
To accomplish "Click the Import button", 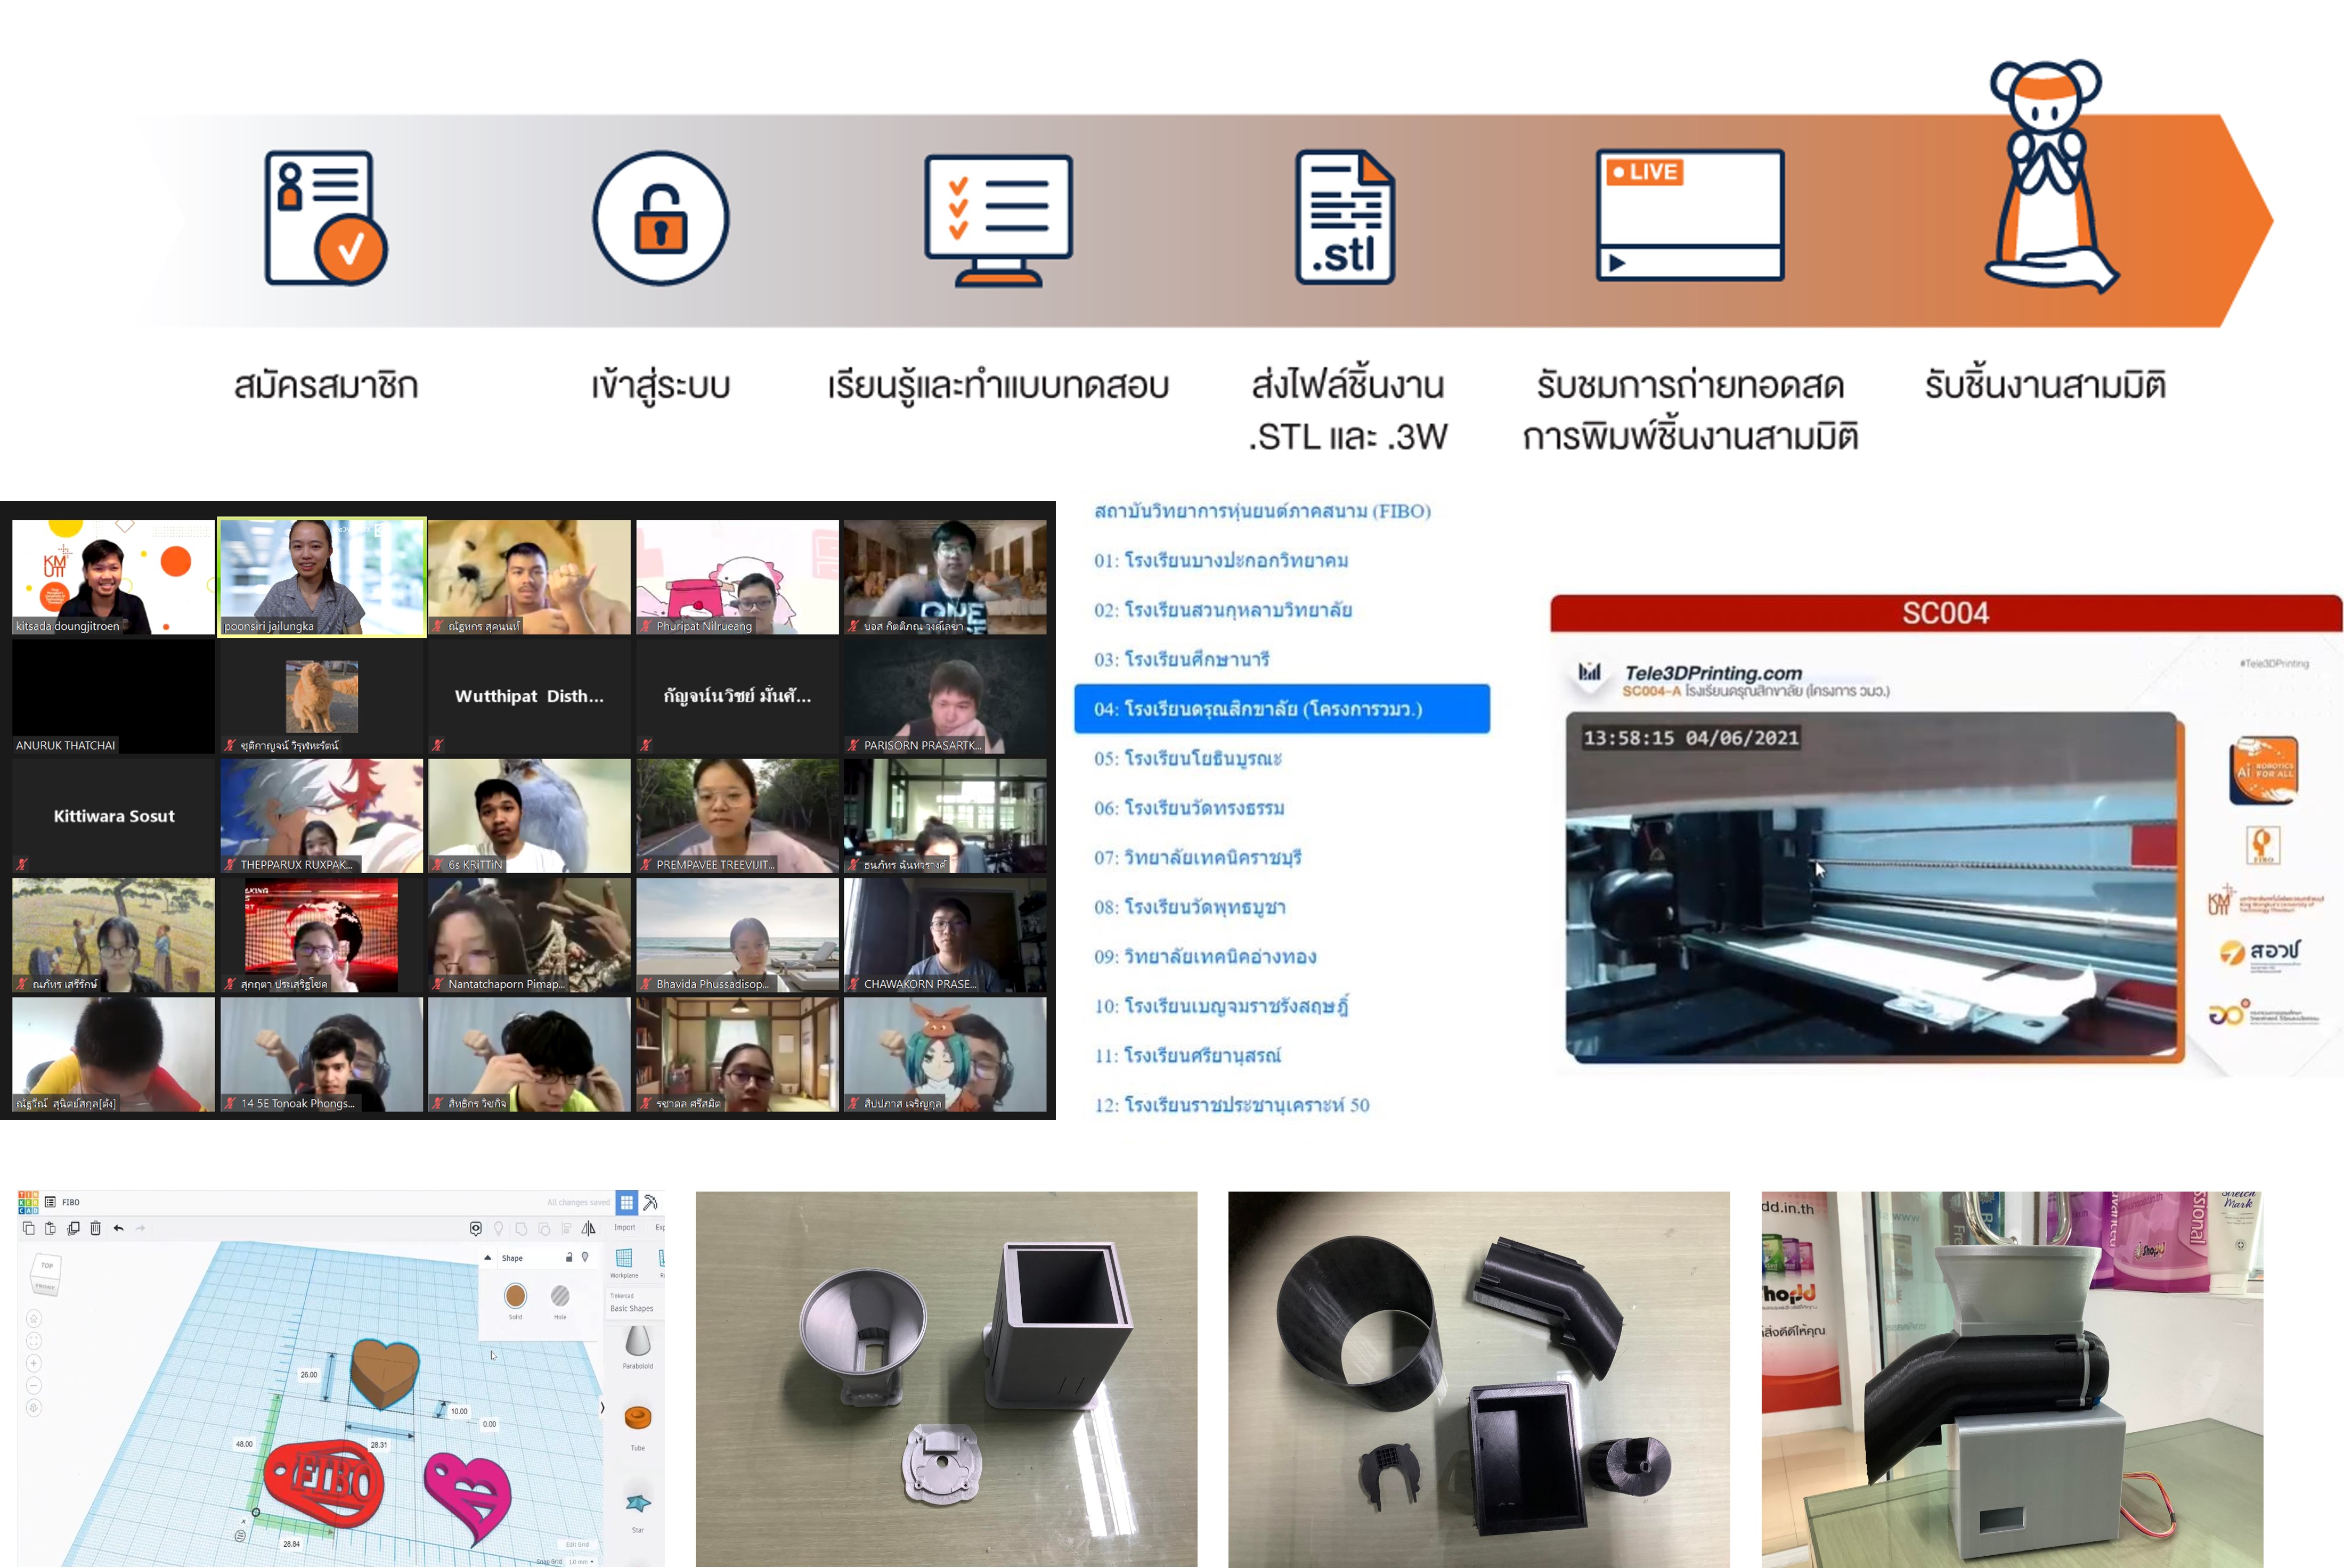I will point(624,1228).
